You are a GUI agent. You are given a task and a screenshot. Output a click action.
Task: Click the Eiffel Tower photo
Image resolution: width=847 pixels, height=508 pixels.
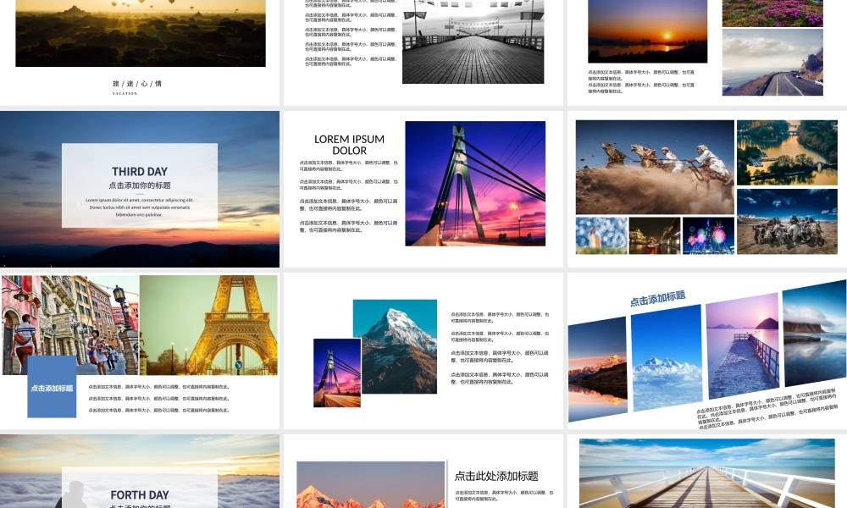click(x=208, y=324)
